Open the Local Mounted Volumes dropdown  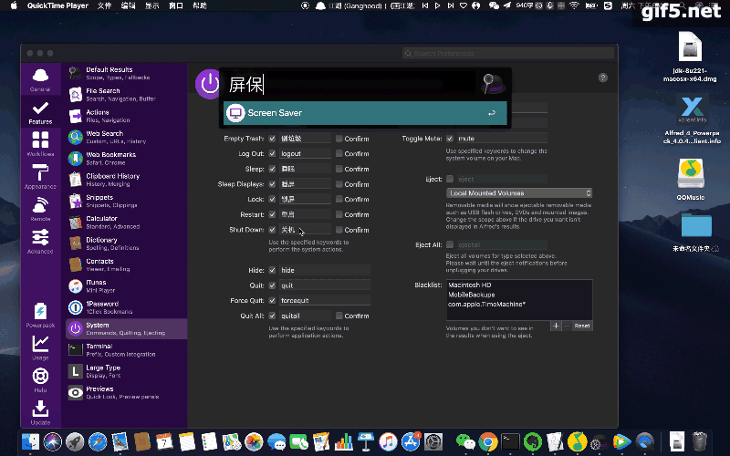tap(519, 193)
